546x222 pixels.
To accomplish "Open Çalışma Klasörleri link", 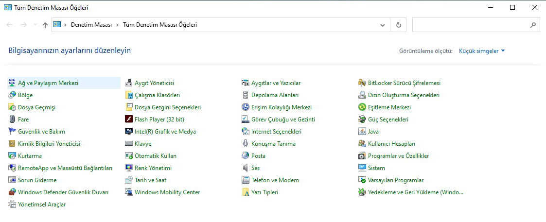I will click(158, 95).
